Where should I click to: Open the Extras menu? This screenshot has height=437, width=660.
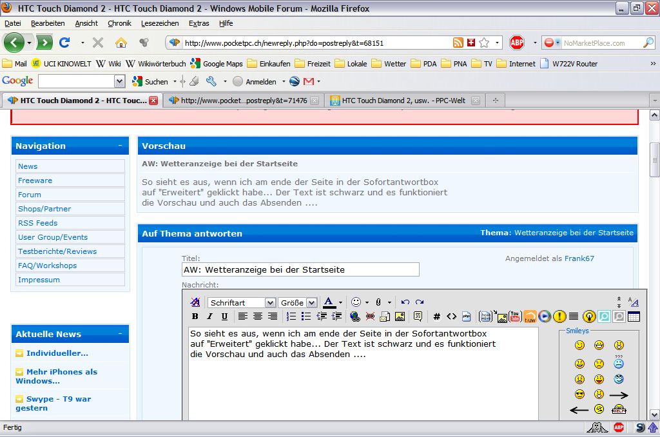(199, 23)
